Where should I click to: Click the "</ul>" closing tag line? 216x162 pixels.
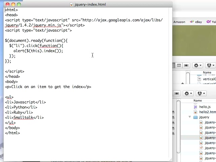coord(10,123)
